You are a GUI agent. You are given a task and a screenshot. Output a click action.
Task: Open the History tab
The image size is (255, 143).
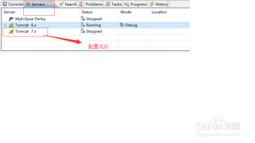159,4
